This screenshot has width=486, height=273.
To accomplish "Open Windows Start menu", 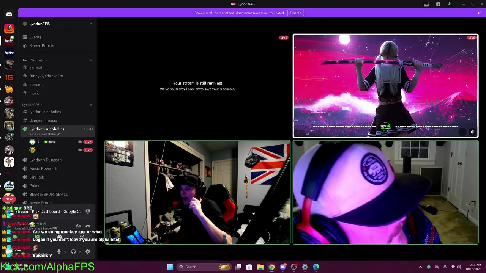I will coord(170,267).
